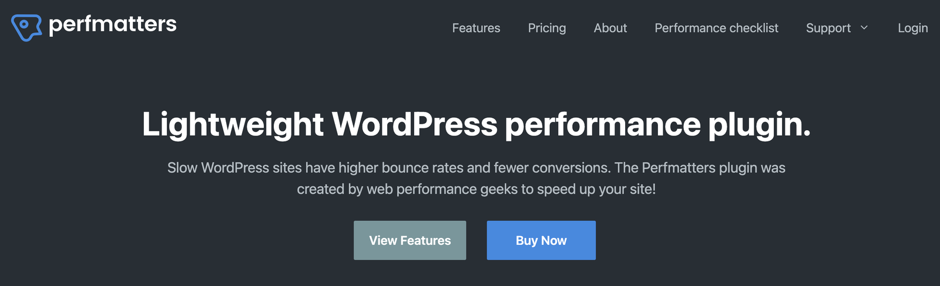Viewport: 940px width, 286px height.
Task: Click the perfmatters wordmark text
Action: point(112,25)
